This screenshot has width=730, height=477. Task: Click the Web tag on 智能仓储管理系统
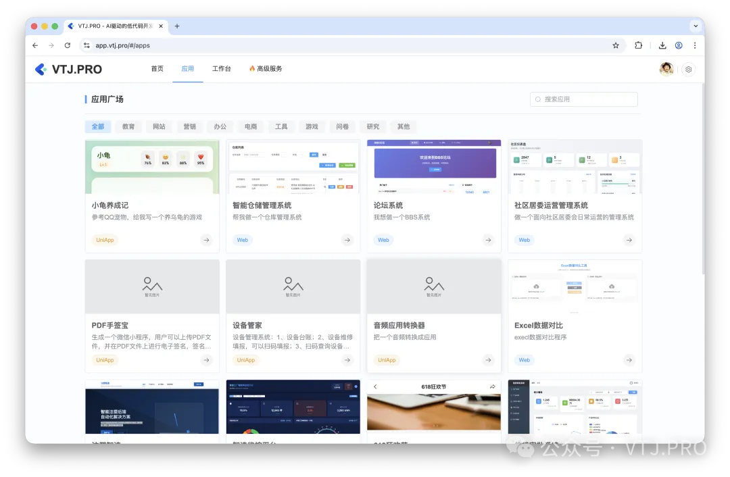click(242, 240)
